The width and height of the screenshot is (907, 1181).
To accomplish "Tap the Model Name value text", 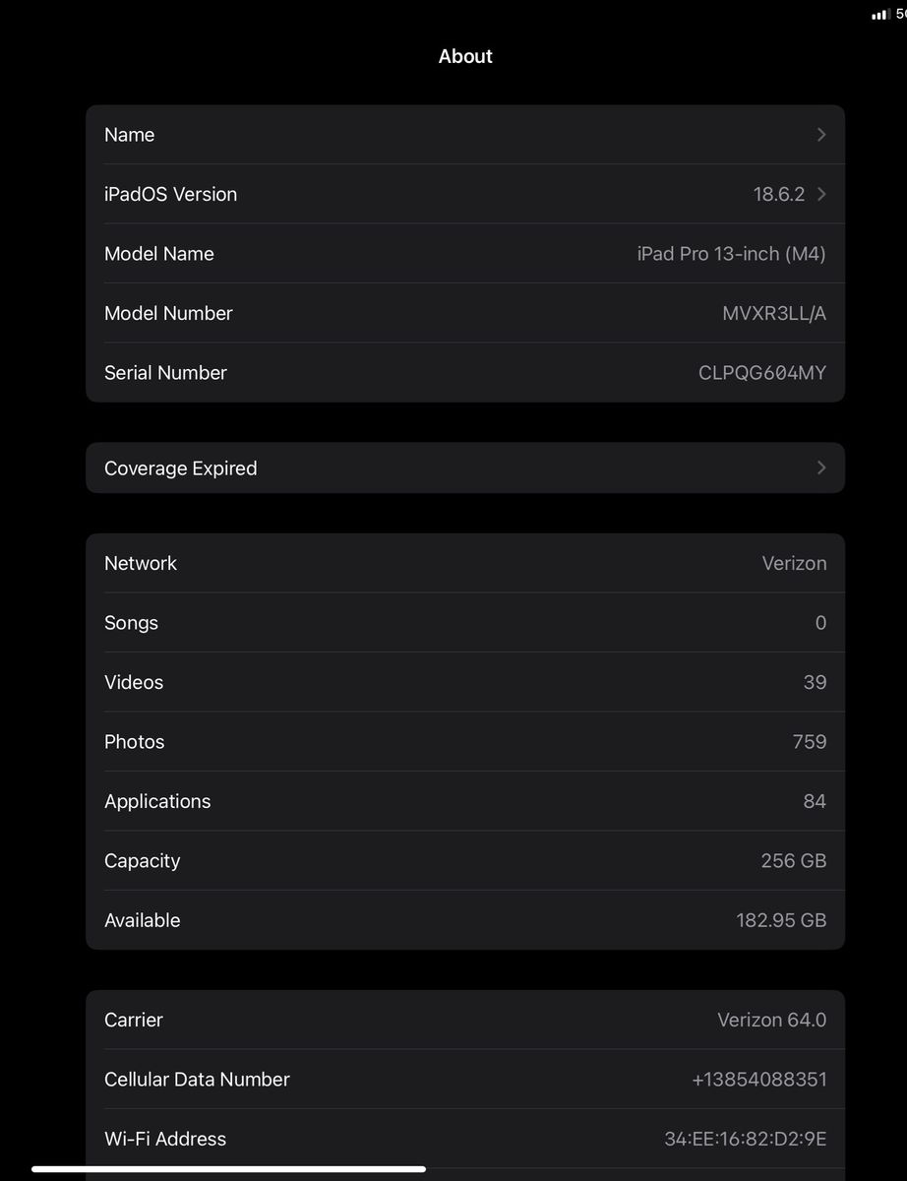I will 731,254.
